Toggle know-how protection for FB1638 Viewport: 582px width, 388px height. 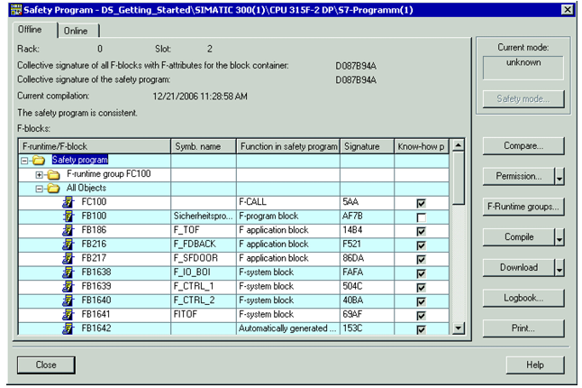[x=421, y=273]
